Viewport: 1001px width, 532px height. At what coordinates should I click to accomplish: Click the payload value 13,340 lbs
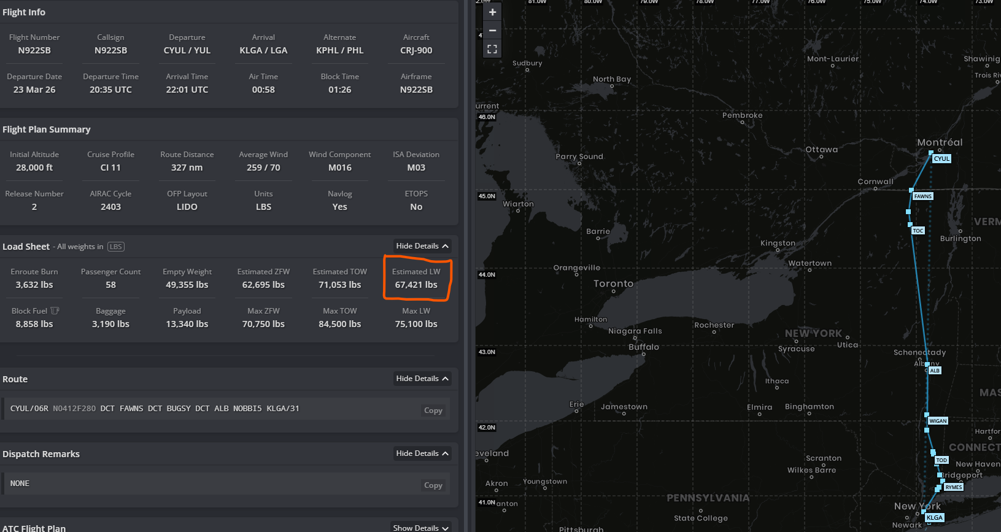[187, 324]
